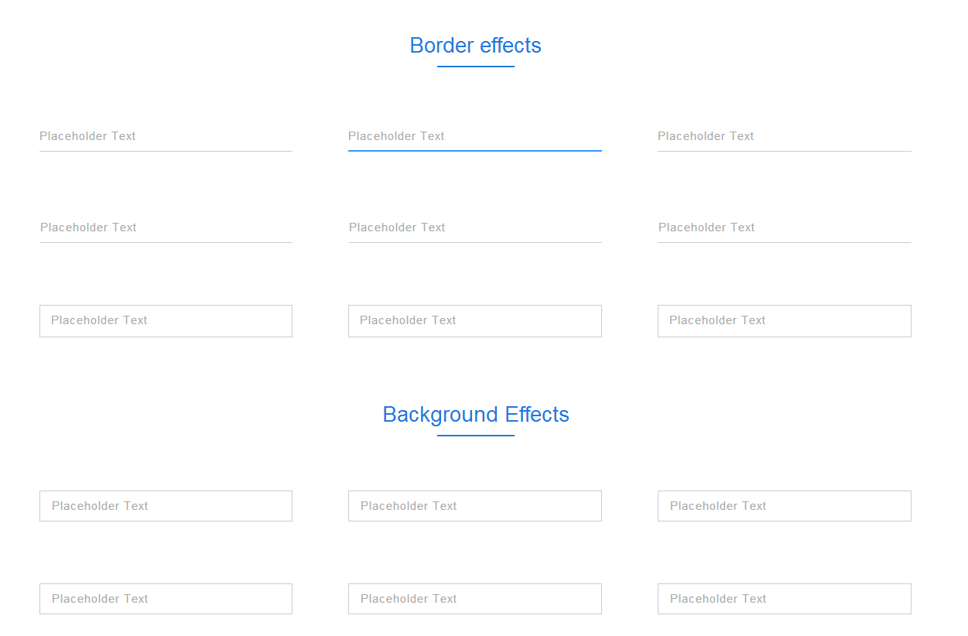Click first-row right input under Background Effects
Viewport: 968px width, 636px height.
coord(785,506)
